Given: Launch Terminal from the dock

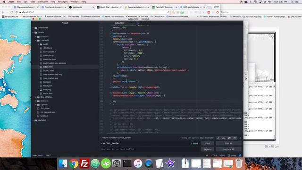Looking at the screenshot, I should [127, 163].
